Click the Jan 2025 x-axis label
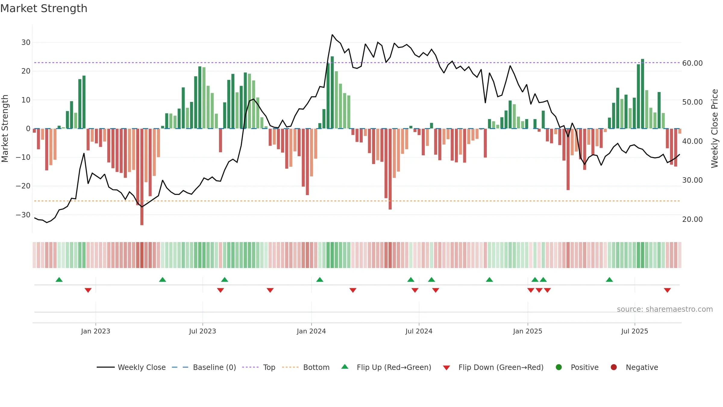723x407 pixels. click(527, 331)
